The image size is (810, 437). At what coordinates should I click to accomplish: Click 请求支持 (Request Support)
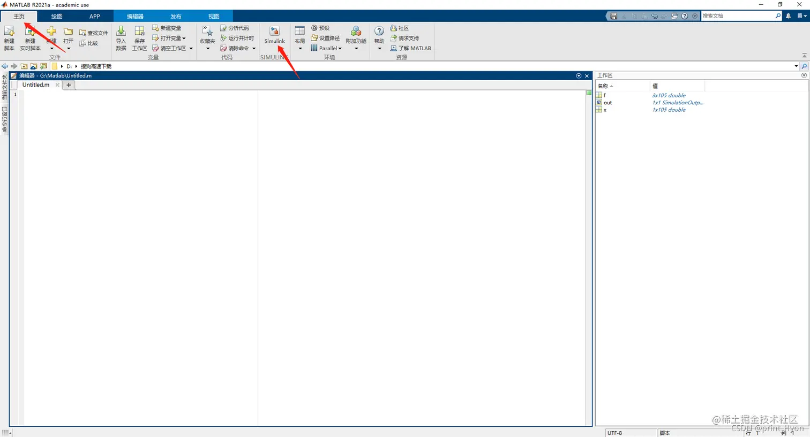click(404, 38)
